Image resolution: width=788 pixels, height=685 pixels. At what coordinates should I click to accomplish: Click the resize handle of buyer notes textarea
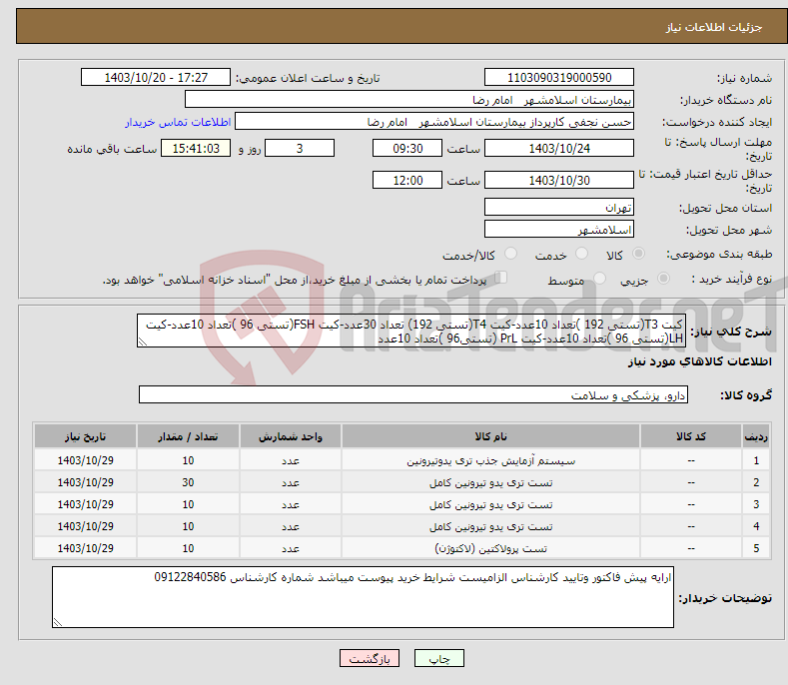click(x=58, y=622)
